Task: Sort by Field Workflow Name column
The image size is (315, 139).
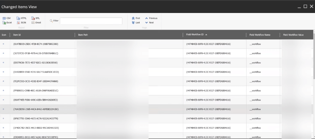Action: (260, 35)
